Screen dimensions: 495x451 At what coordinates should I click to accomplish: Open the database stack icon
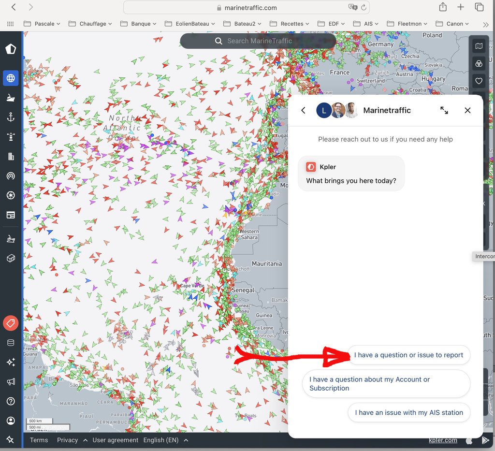pos(11,343)
